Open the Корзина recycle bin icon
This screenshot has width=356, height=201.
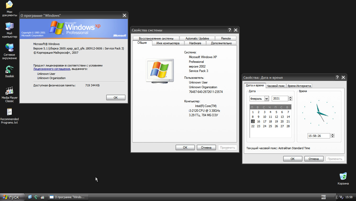(x=343, y=178)
